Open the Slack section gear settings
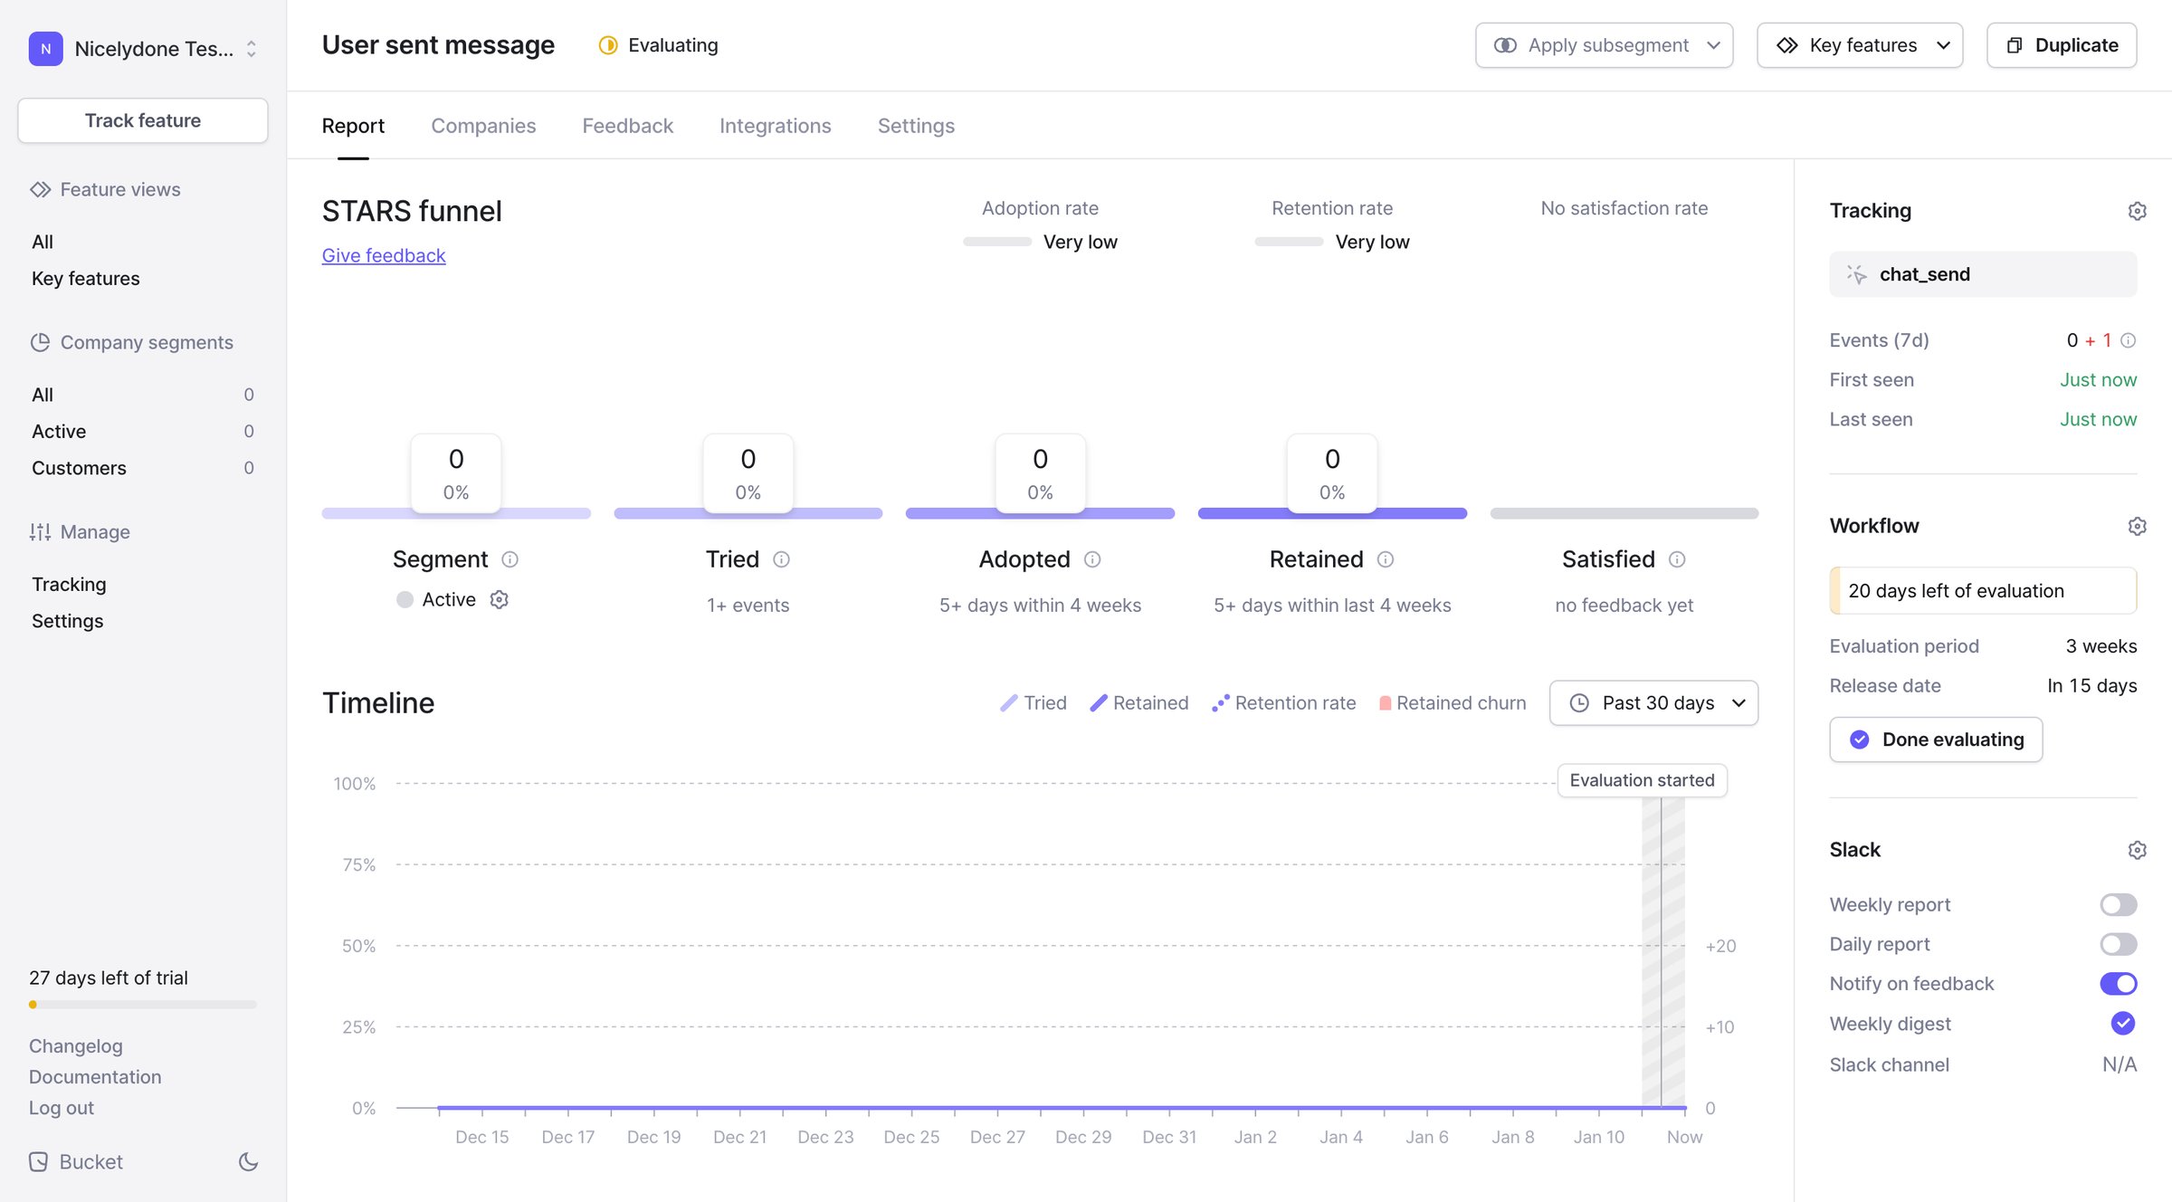2172x1202 pixels. pos(2137,850)
